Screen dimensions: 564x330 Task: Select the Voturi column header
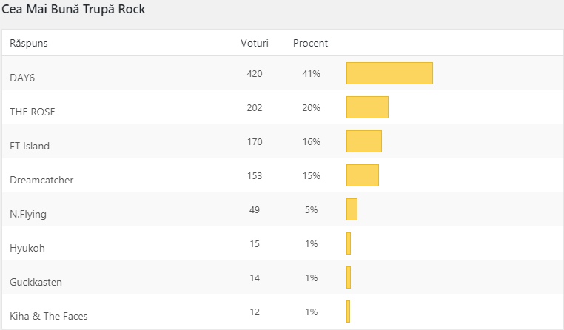tap(255, 43)
